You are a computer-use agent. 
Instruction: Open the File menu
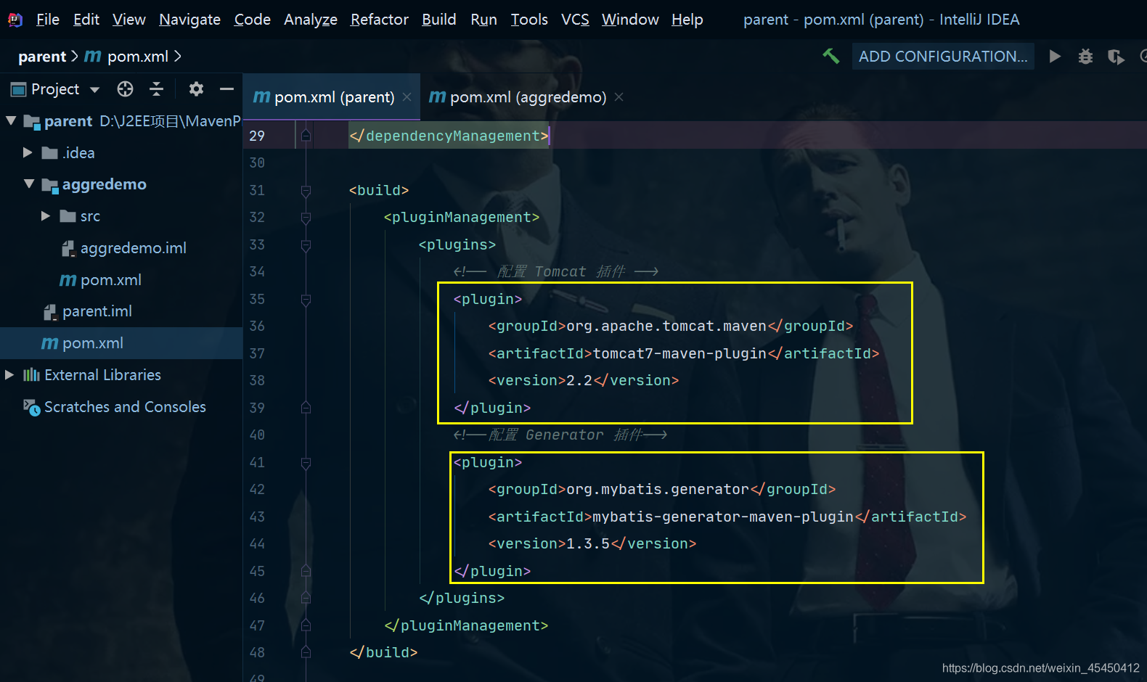click(48, 20)
